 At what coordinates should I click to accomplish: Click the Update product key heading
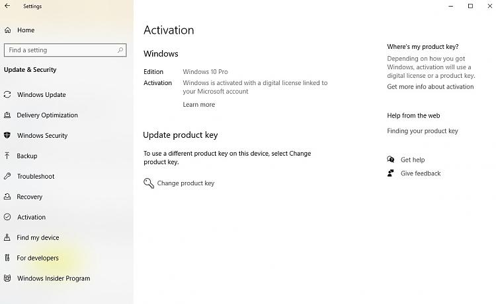(x=181, y=135)
